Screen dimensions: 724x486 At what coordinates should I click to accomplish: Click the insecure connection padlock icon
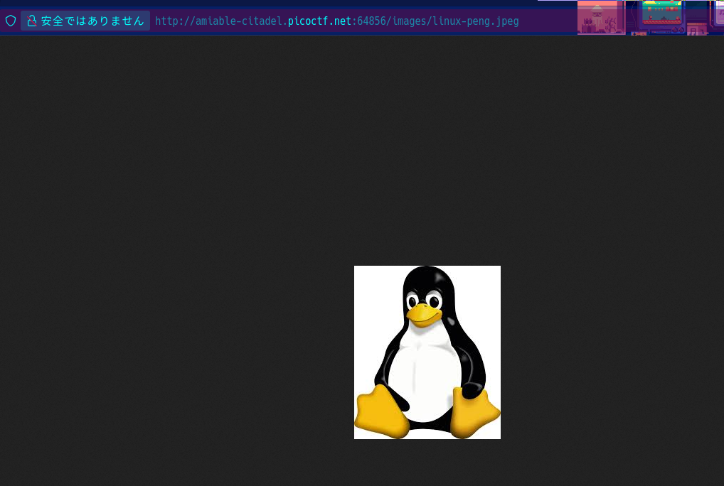(x=31, y=21)
